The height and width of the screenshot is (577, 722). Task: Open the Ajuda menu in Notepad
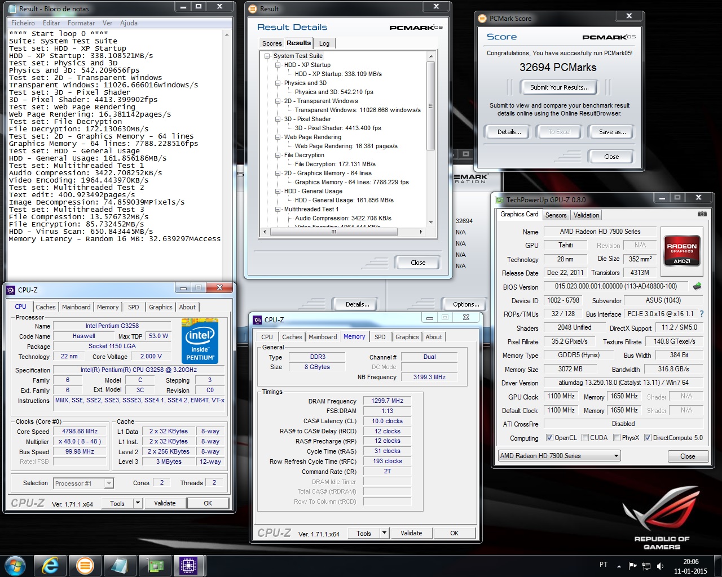tap(129, 23)
